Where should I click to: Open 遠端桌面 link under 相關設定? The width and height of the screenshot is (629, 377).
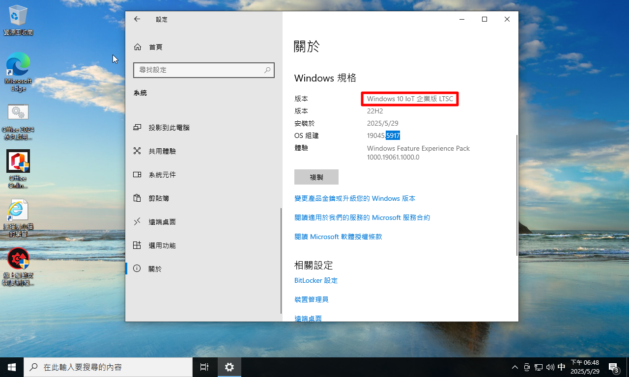[308, 318]
